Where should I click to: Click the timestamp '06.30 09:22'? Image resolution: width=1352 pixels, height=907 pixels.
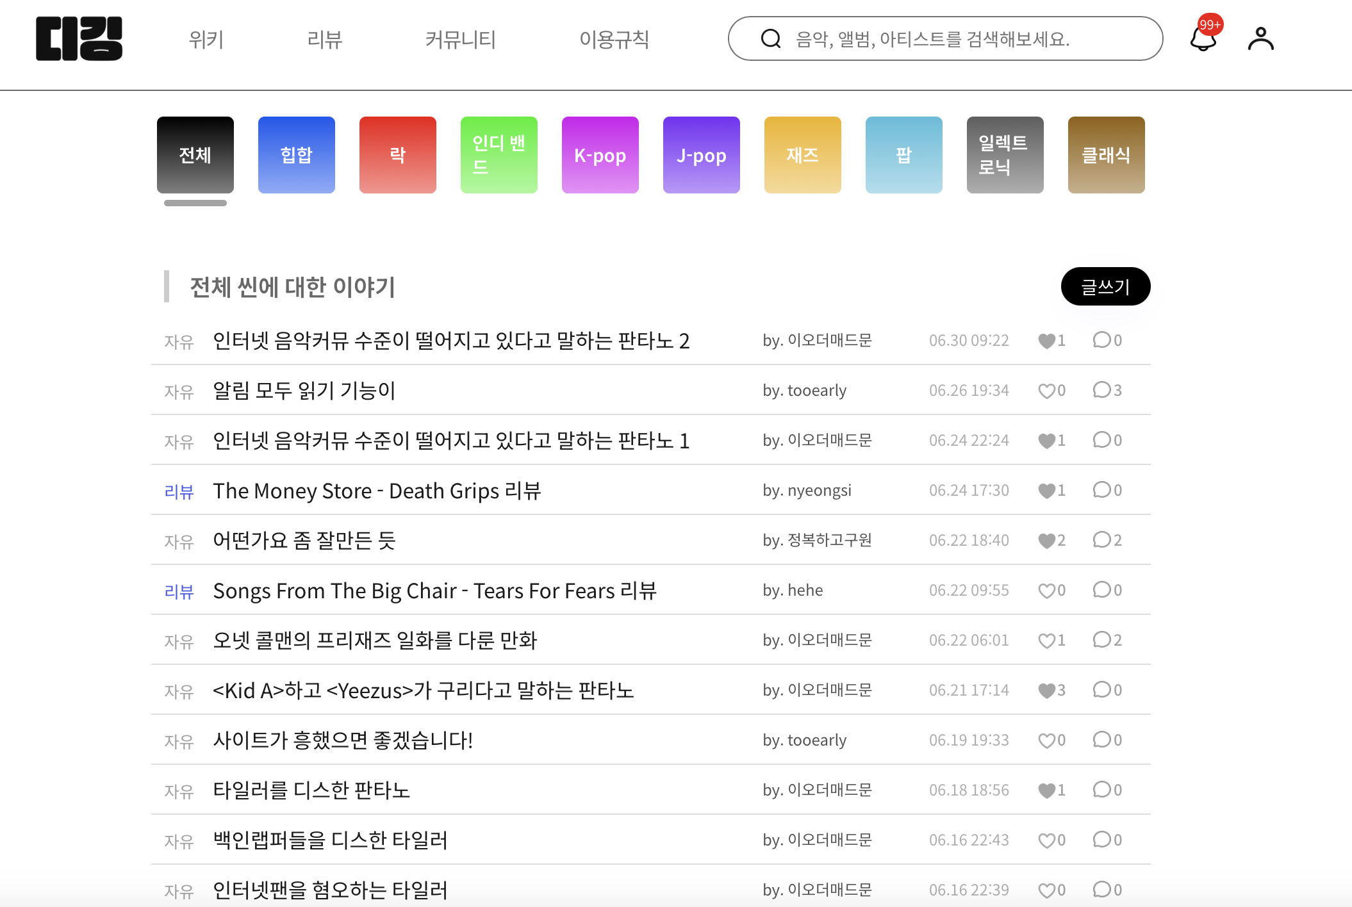pyautogui.click(x=969, y=341)
